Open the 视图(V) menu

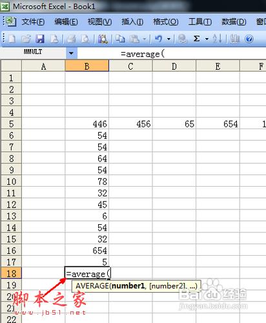click(99, 22)
